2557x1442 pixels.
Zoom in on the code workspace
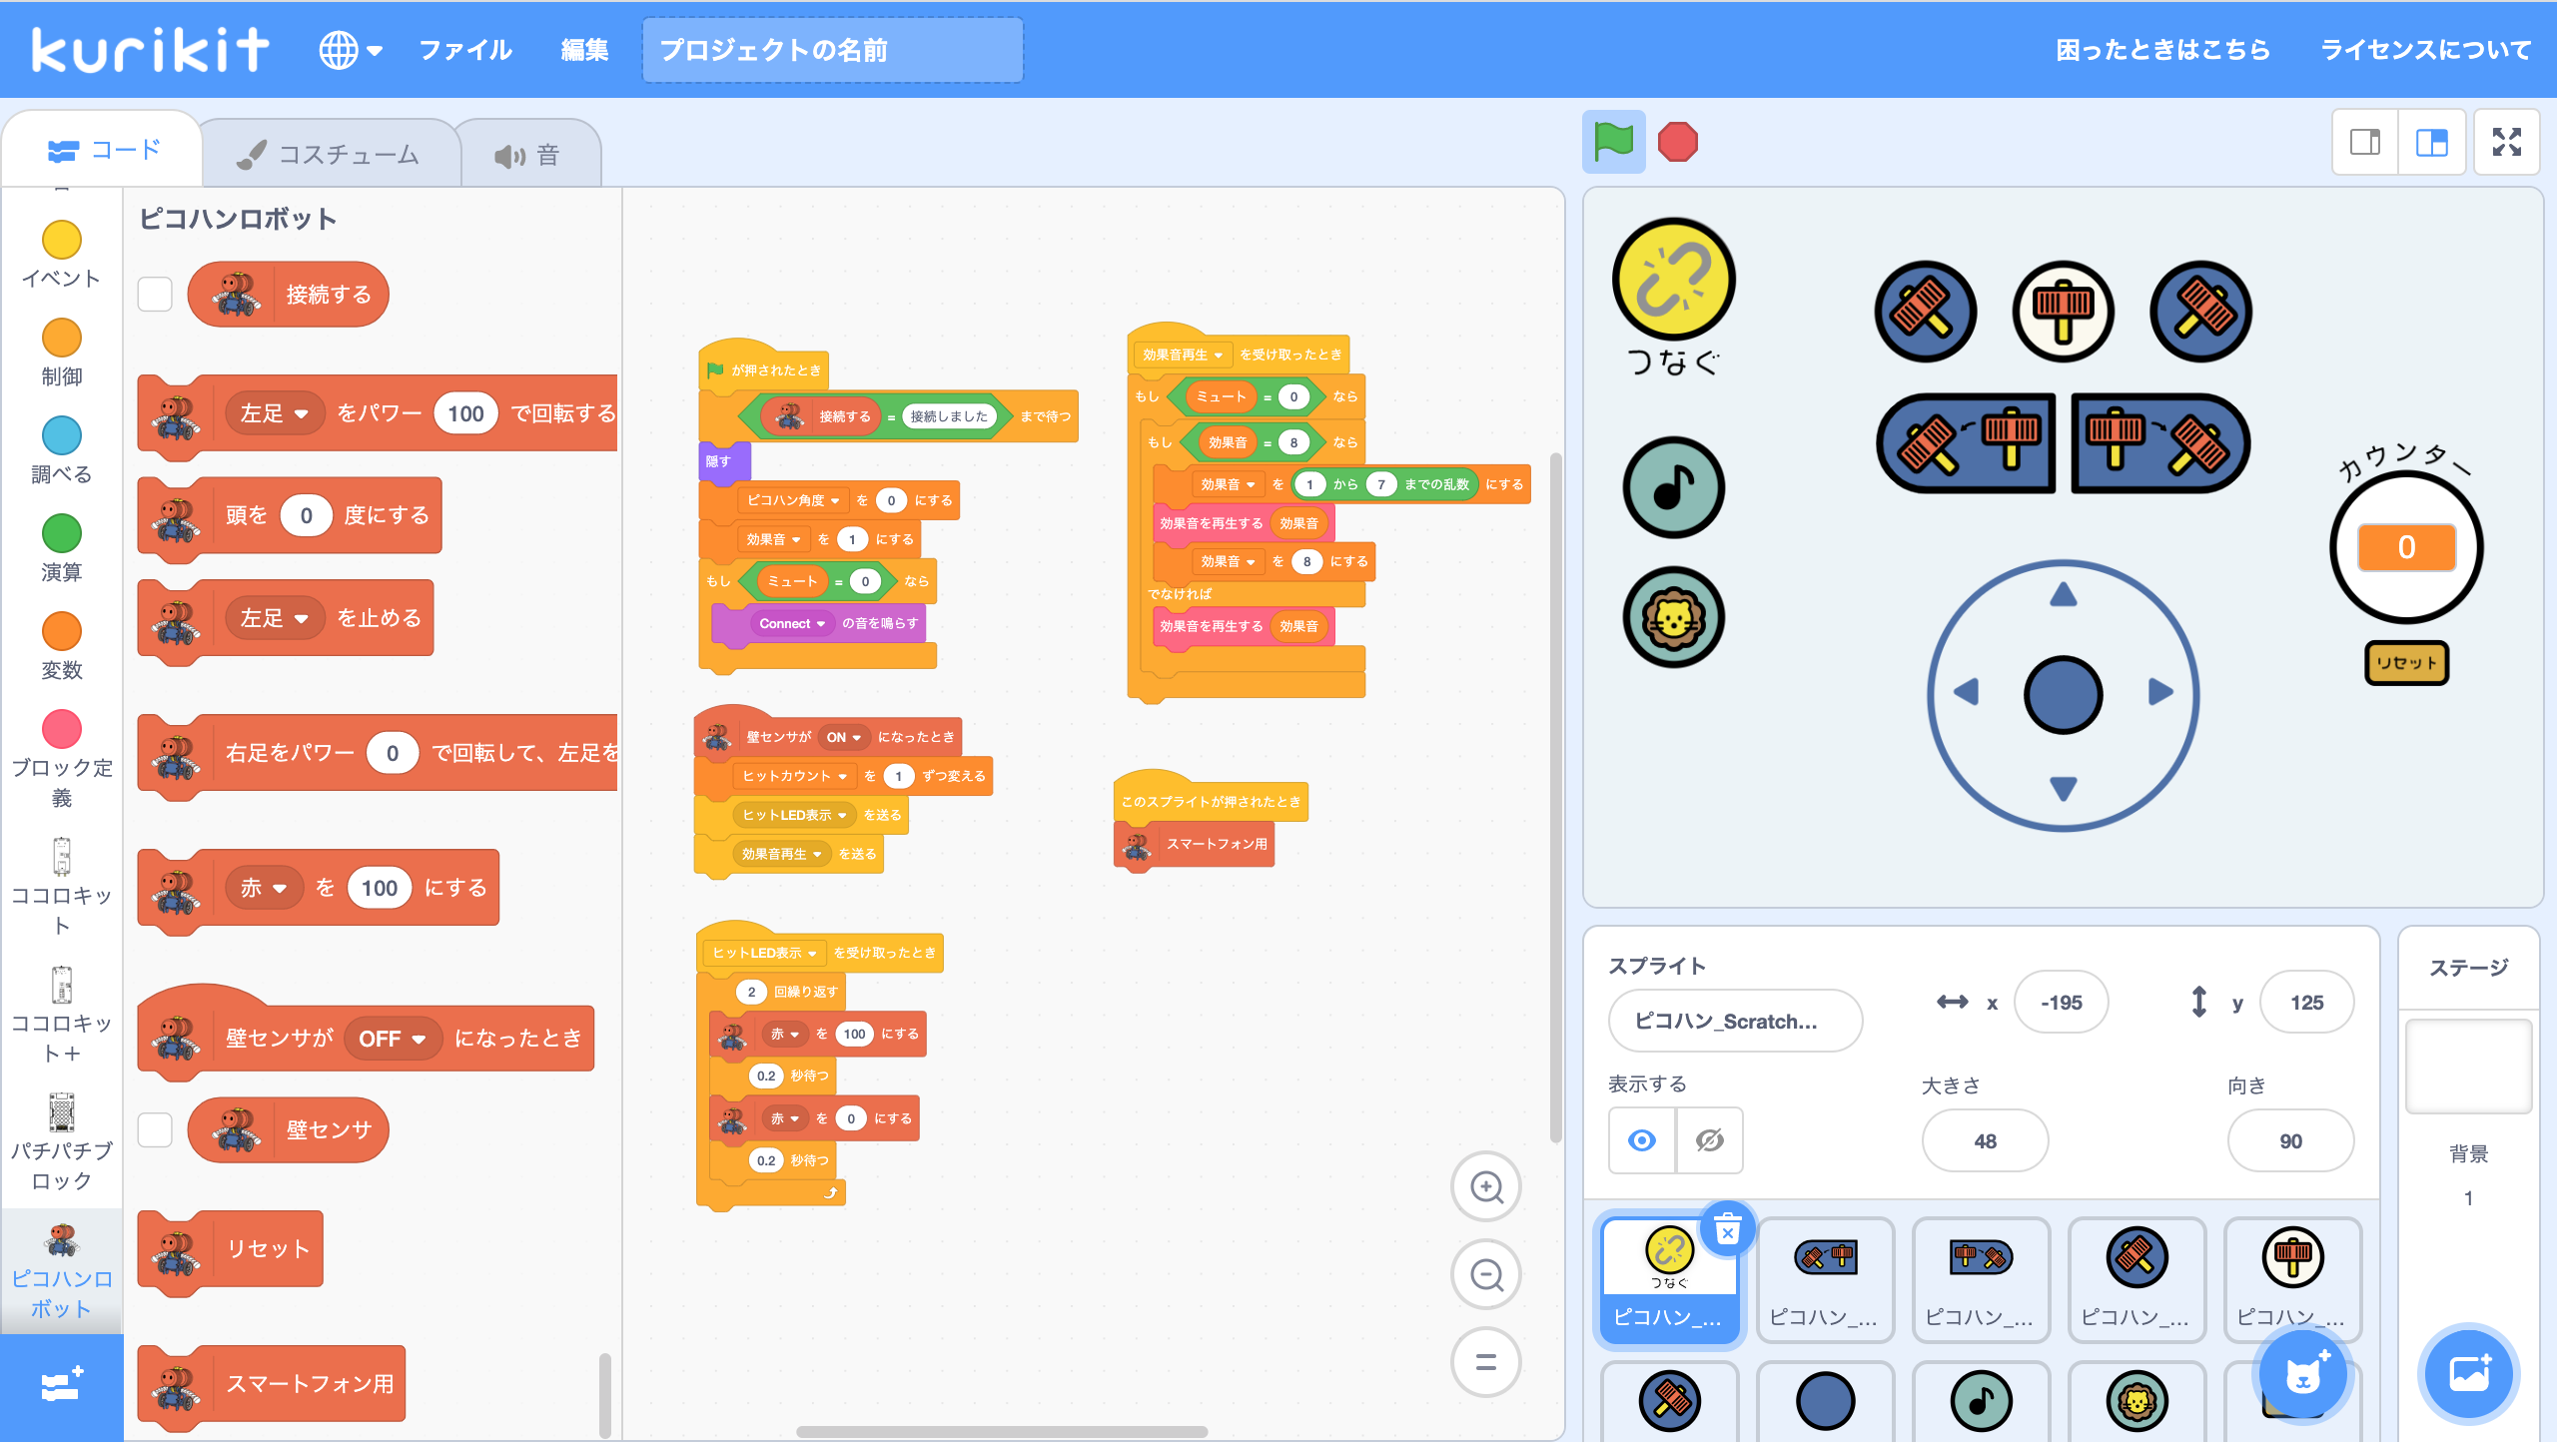click(x=1486, y=1187)
